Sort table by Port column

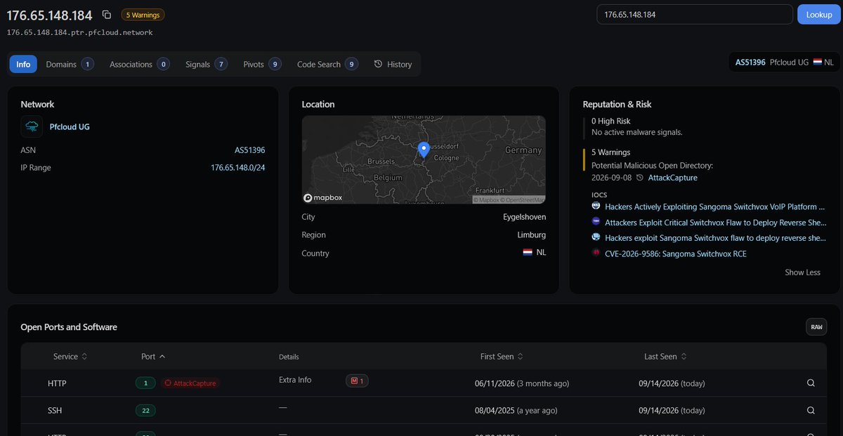(153, 357)
